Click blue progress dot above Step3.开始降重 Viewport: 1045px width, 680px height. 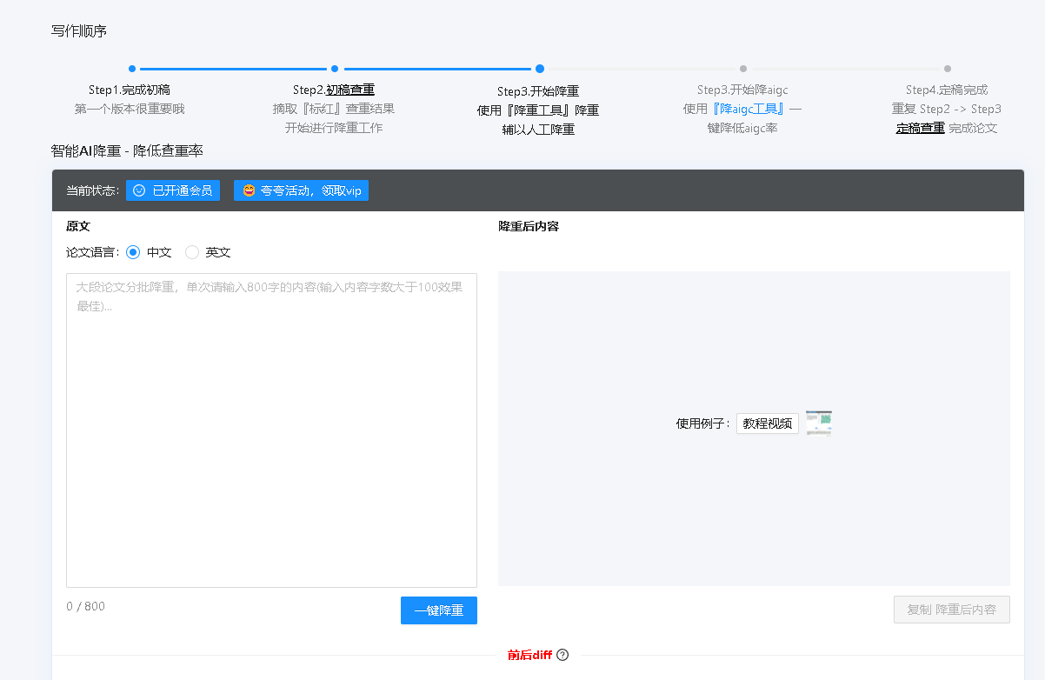(x=539, y=68)
